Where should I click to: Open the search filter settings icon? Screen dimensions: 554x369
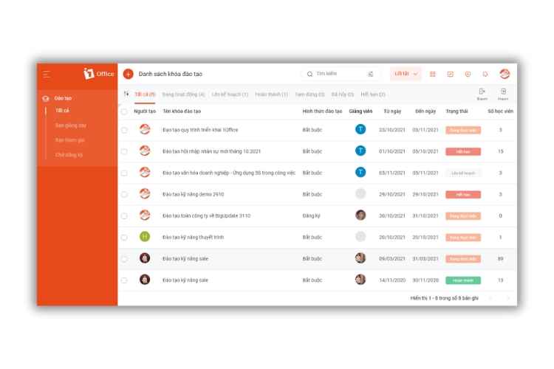(371, 75)
